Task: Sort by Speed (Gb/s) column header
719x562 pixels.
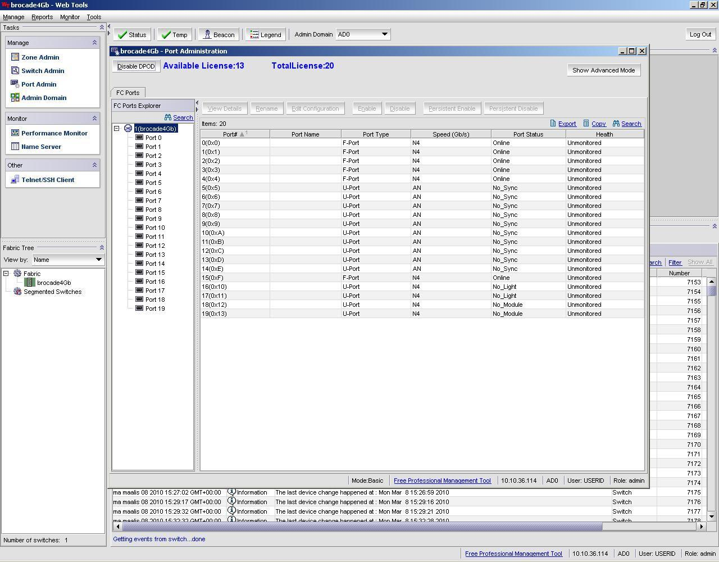Action: click(451, 134)
